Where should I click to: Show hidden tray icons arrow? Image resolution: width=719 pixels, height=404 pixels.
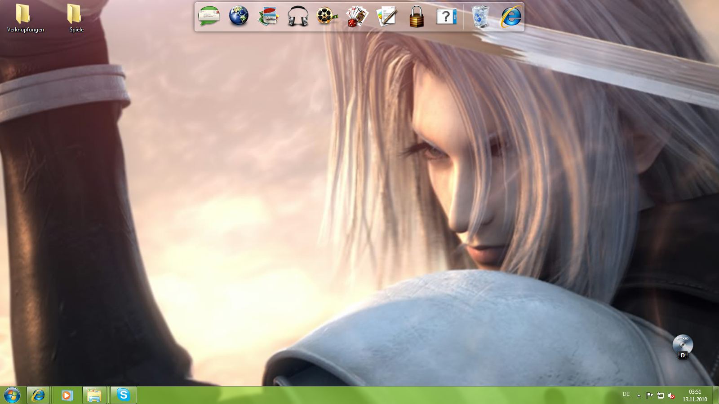click(639, 395)
